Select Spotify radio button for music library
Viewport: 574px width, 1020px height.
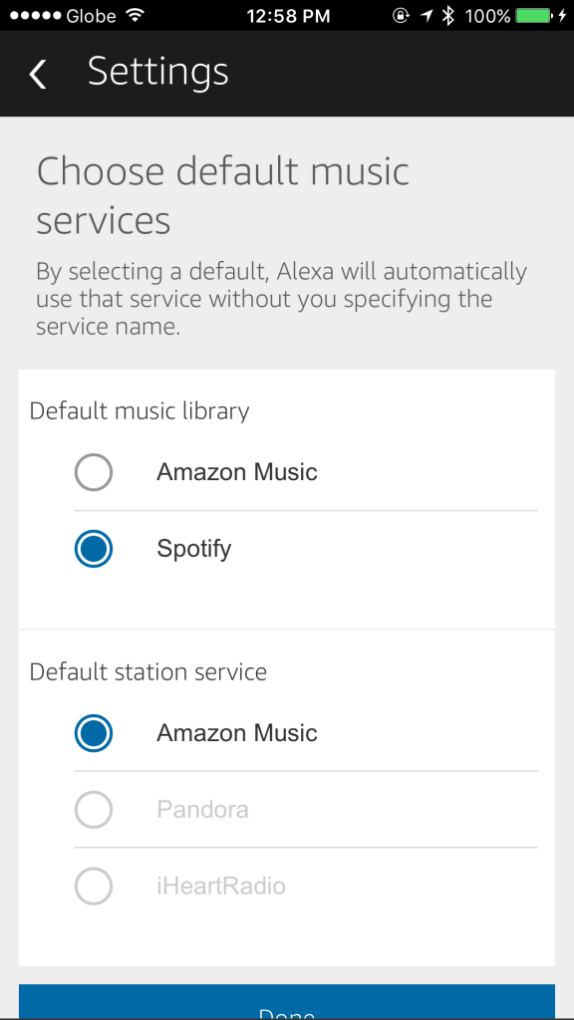coord(93,549)
